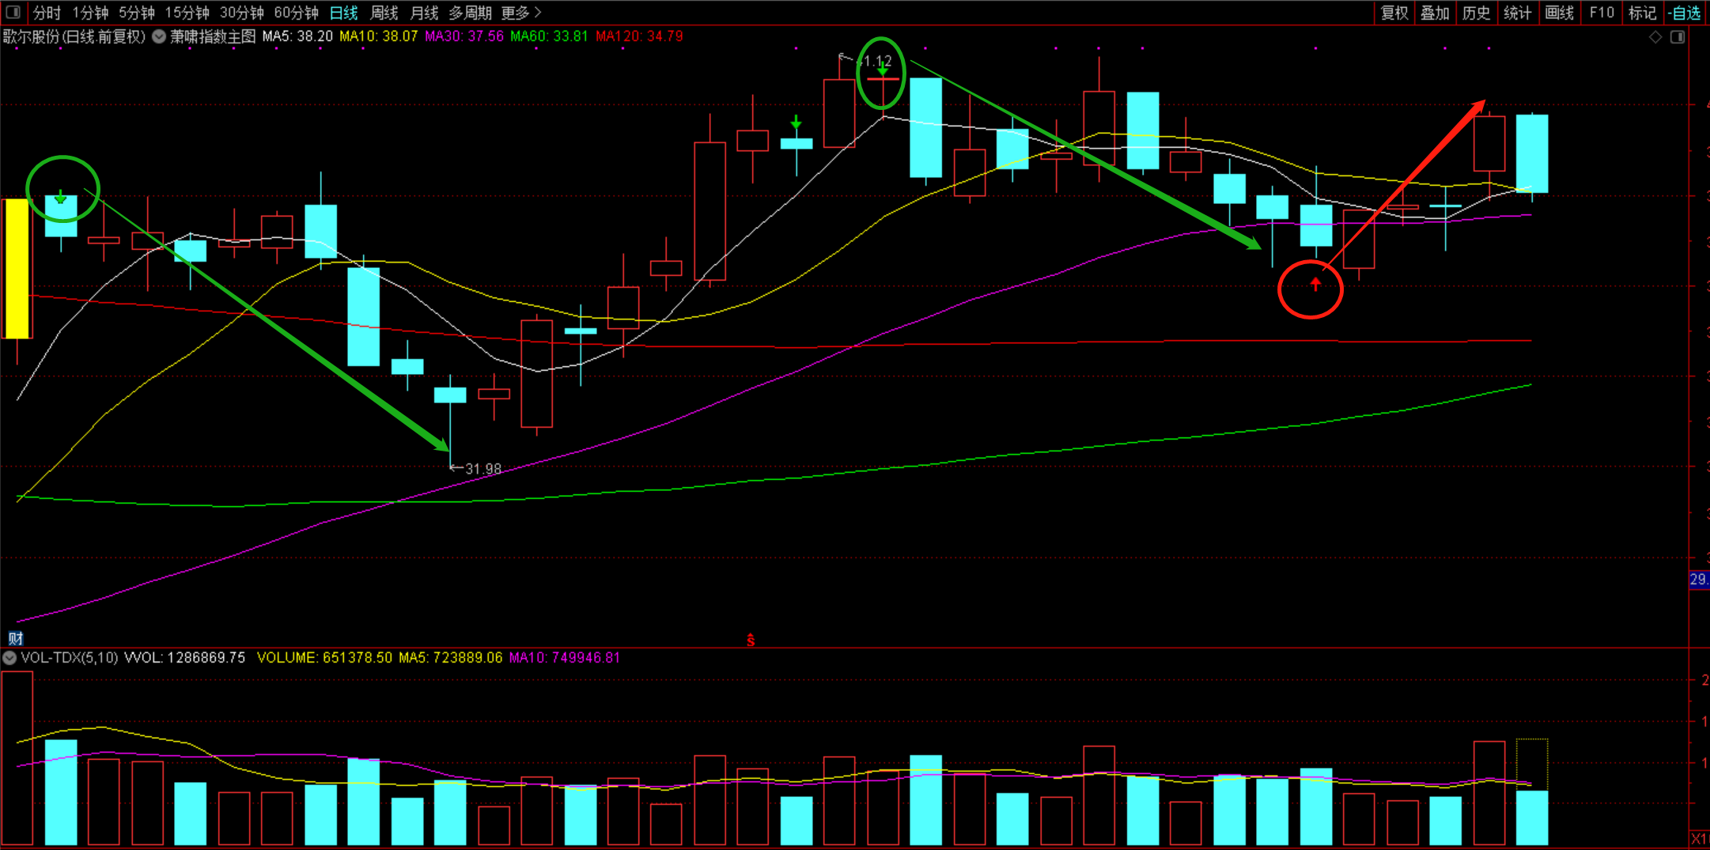This screenshot has width=1710, height=850.
Task: Expand the VOL-TDX indicator dropdown
Action: tap(9, 658)
